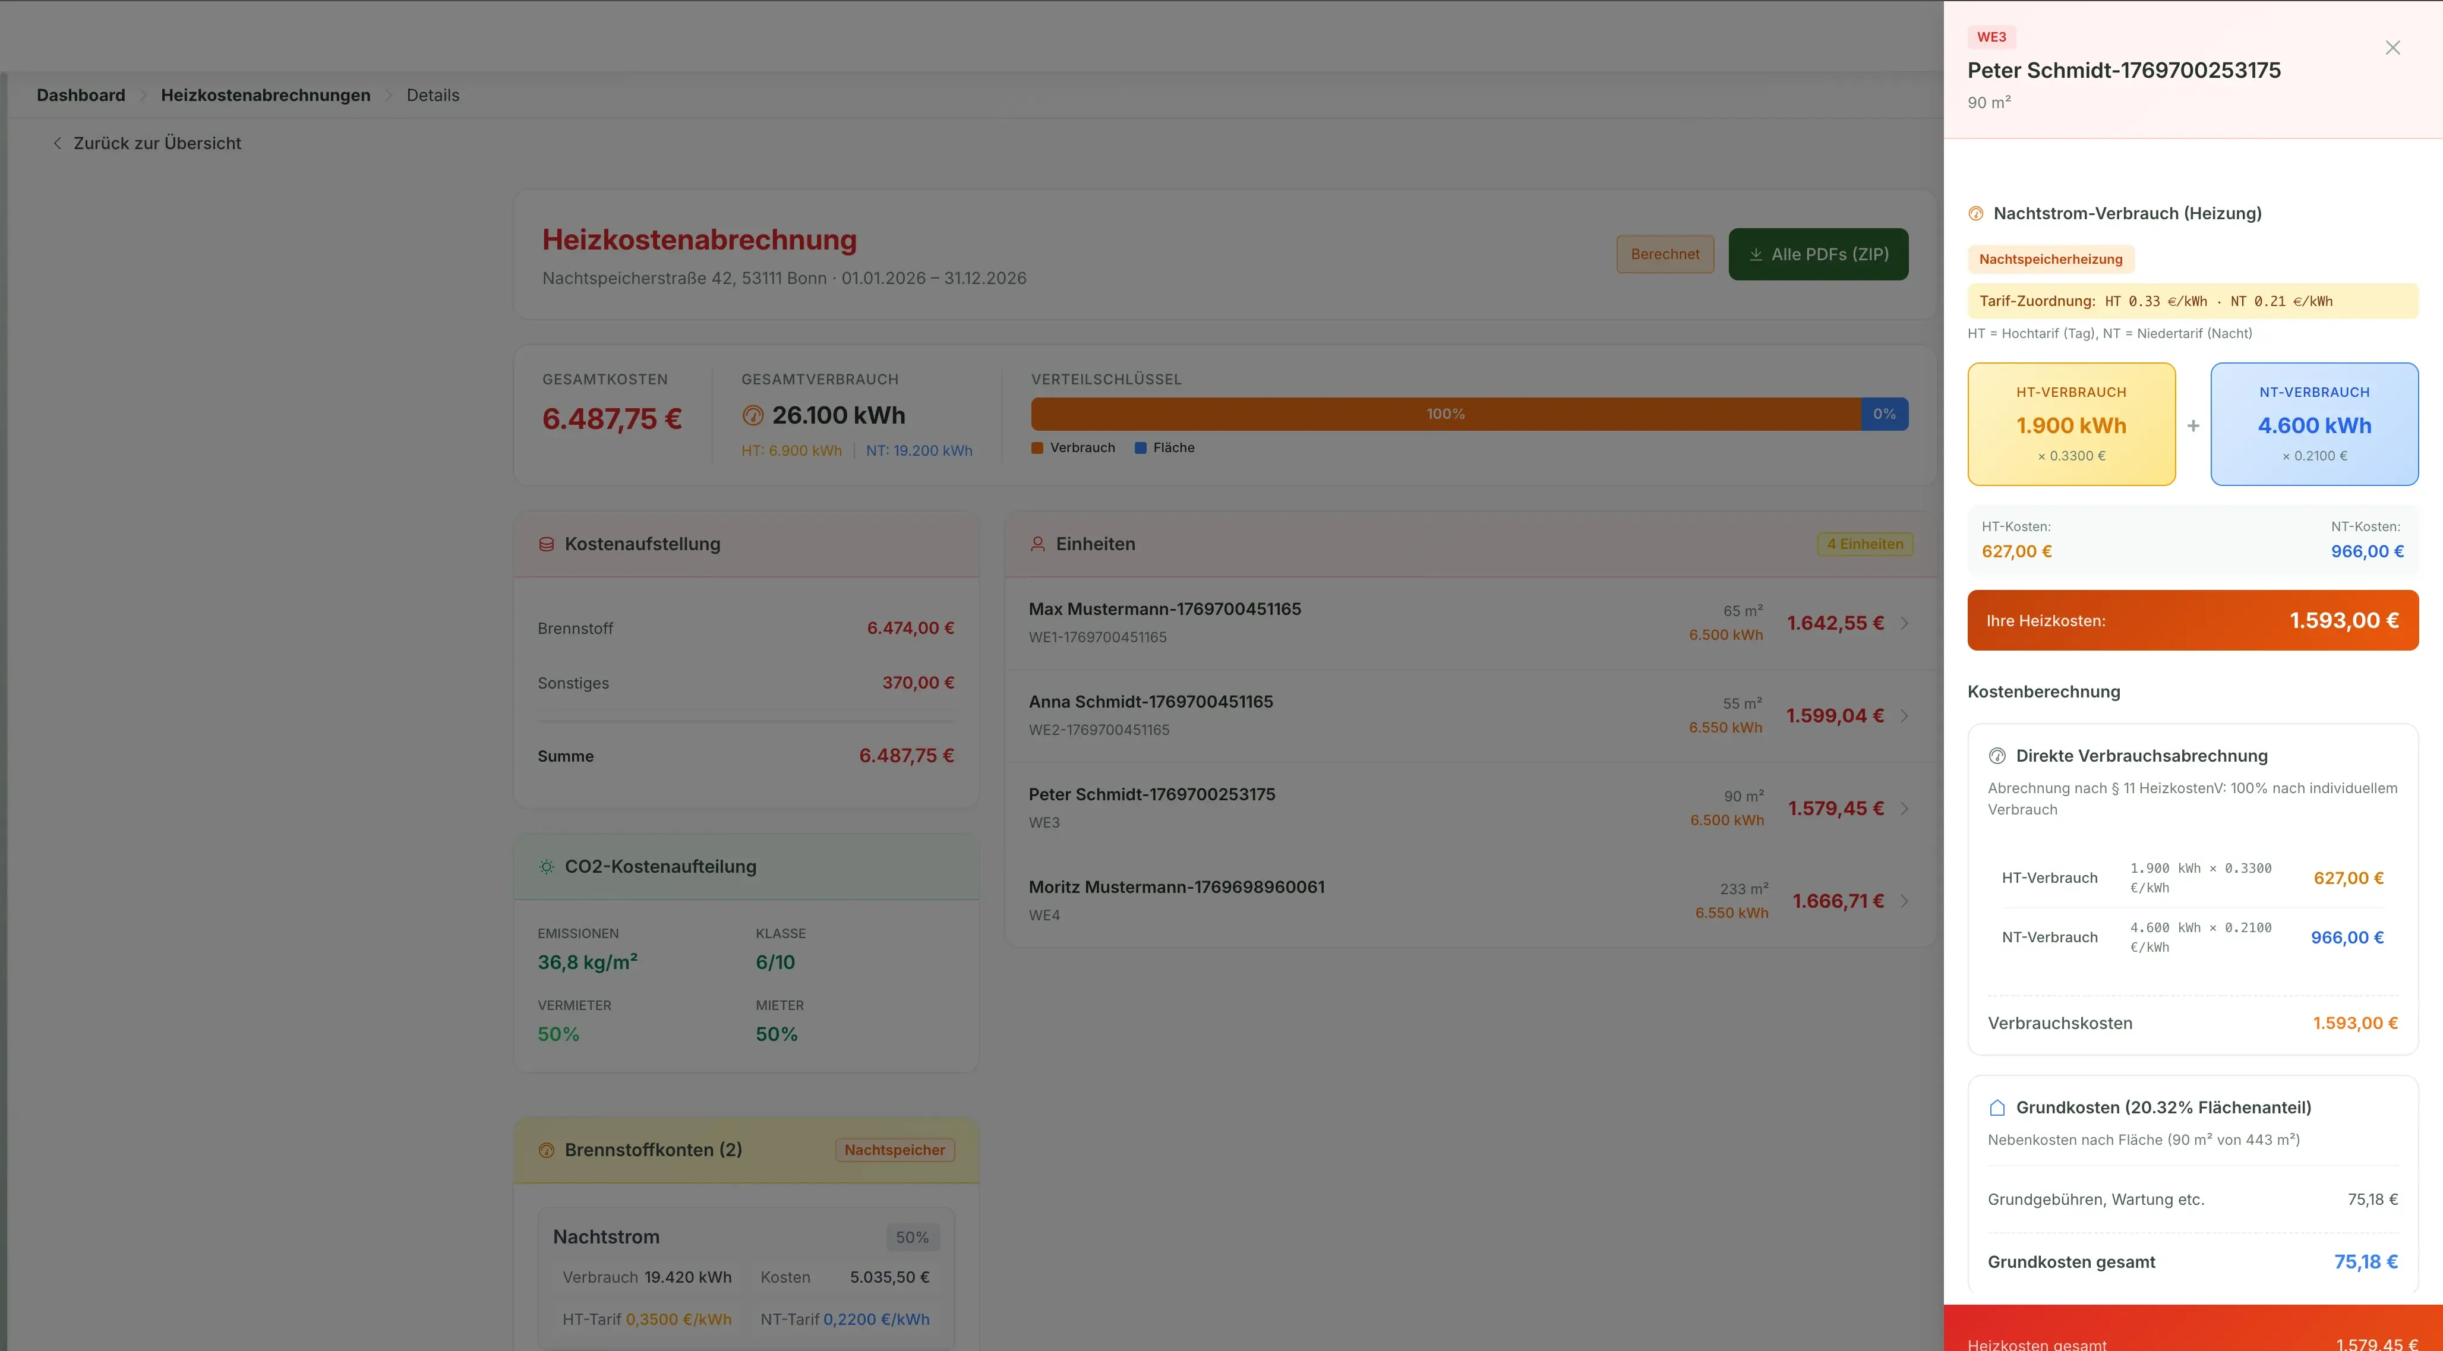Close the Peter Schmidt detail panel

(2392, 46)
